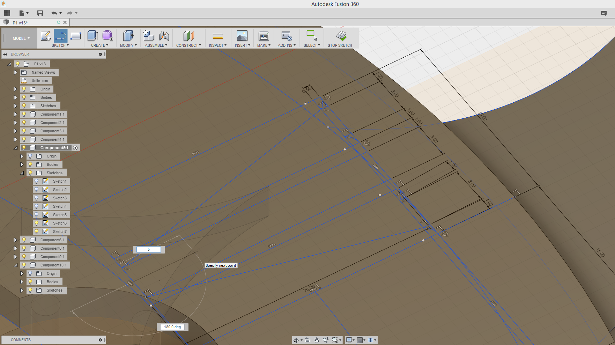Image resolution: width=615 pixels, height=345 pixels.
Task: Toggle visibility bulb of top-level Bodies folder
Action: tap(24, 97)
